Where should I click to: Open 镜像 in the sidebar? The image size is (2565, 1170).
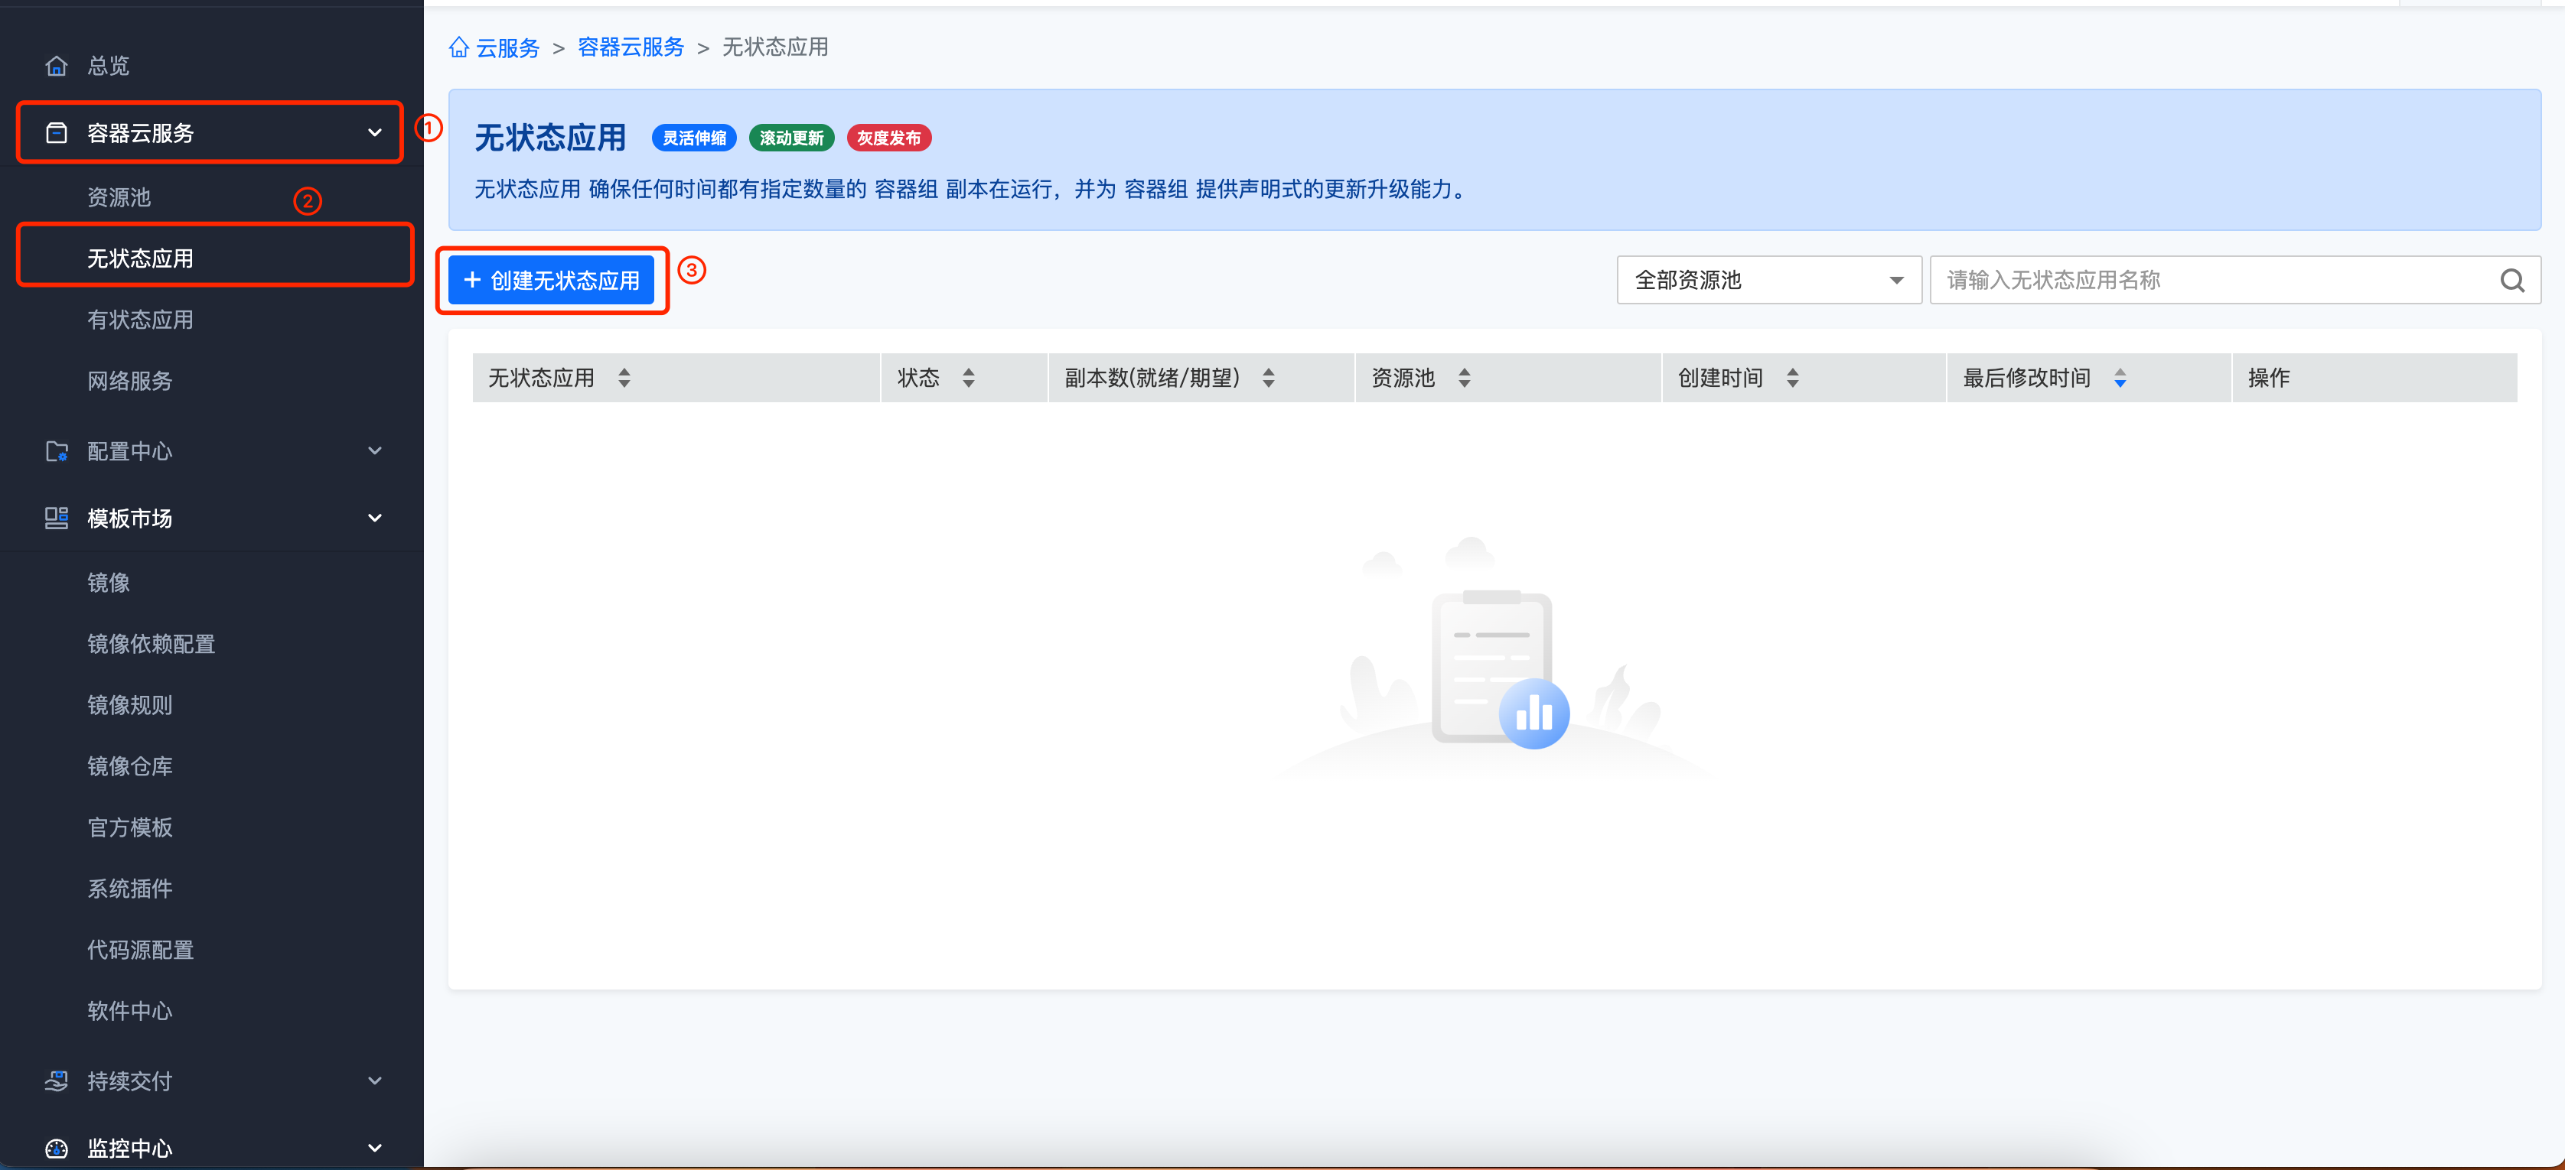click(109, 583)
